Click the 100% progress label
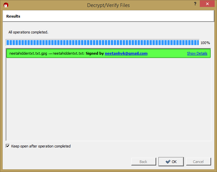 205,43
